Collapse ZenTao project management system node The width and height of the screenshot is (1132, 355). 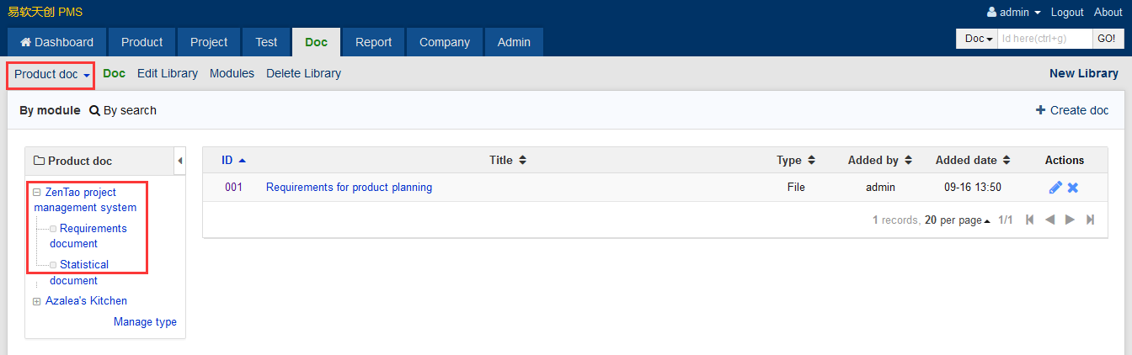coord(37,193)
